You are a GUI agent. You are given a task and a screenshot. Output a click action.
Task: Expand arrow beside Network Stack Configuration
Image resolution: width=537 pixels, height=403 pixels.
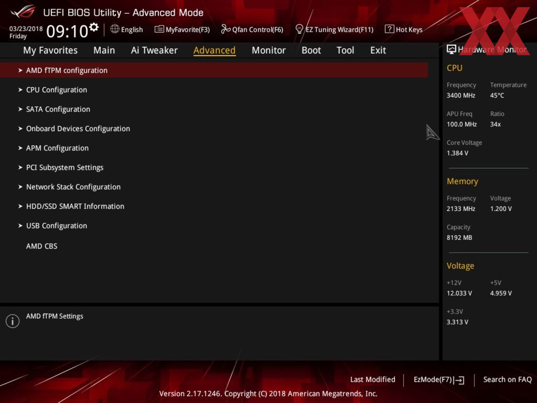(20, 186)
